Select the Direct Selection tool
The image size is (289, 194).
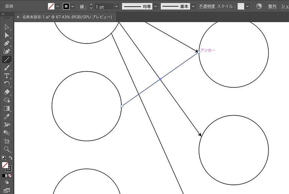[7, 35]
